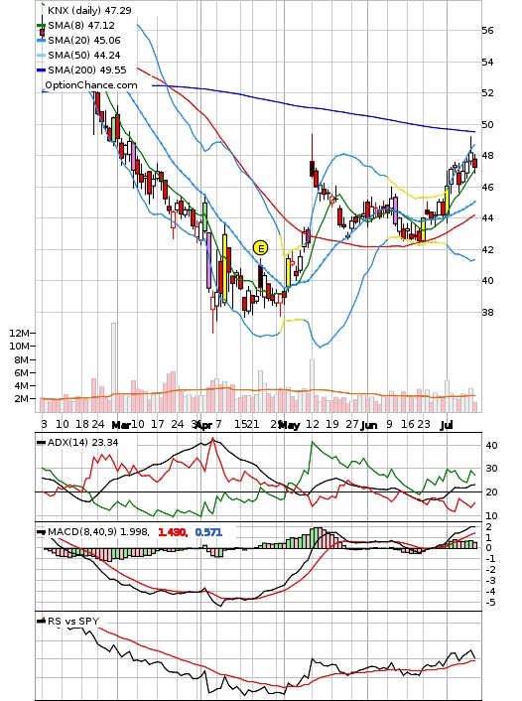Click the 40 ADX axis label
The width and height of the screenshot is (522, 701).
click(491, 445)
